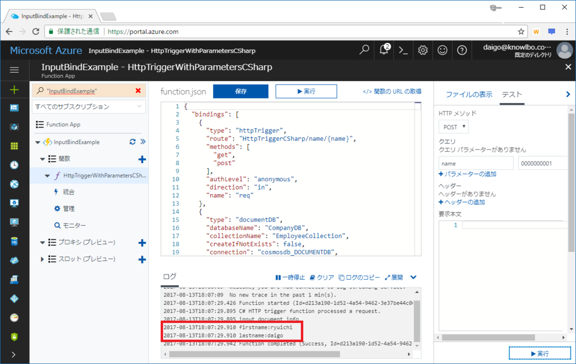Image resolution: width=576 pixels, height=364 pixels.
Task: Open the Recent clock icon in sidebar
Action: coord(14,165)
